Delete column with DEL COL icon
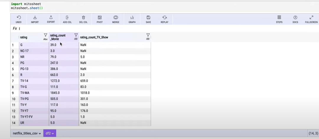This screenshot has width=319, height=139. [83, 17]
